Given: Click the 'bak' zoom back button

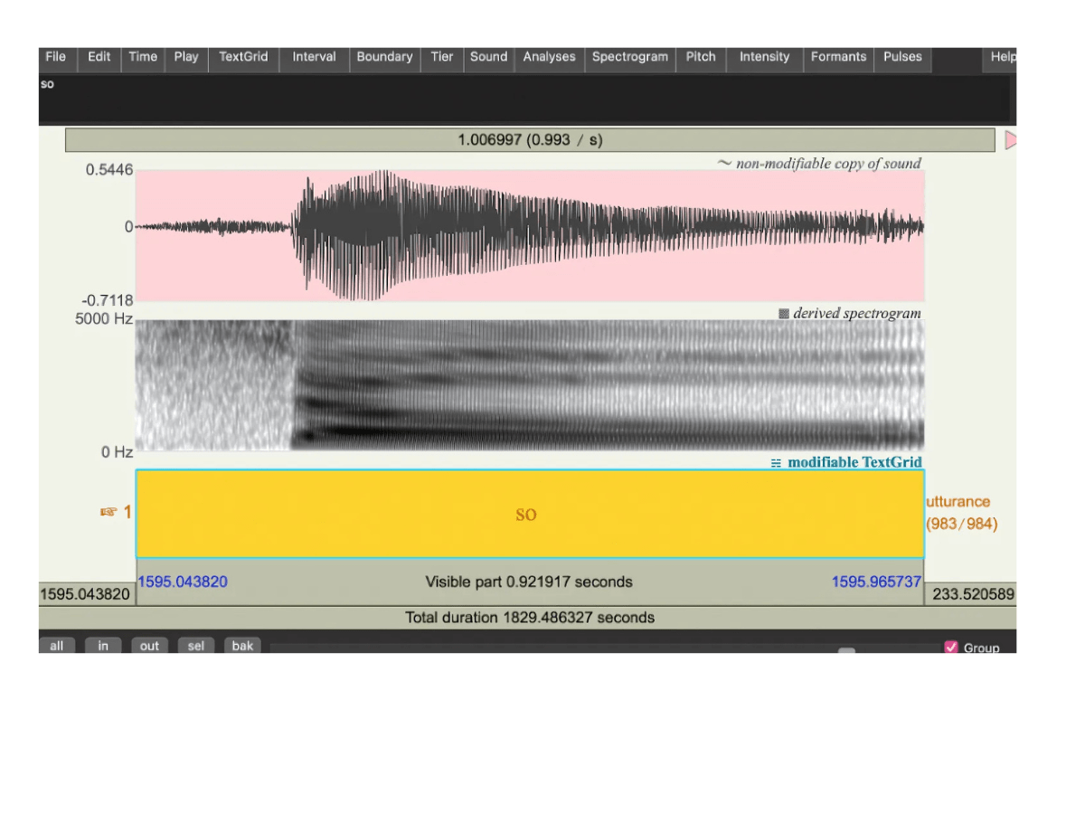Looking at the screenshot, I should (242, 646).
